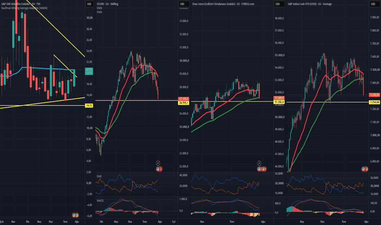This screenshot has height=225, width=381.
Task: Click the Tem label on the Dow Jones time axis
Action: click(232, 222)
